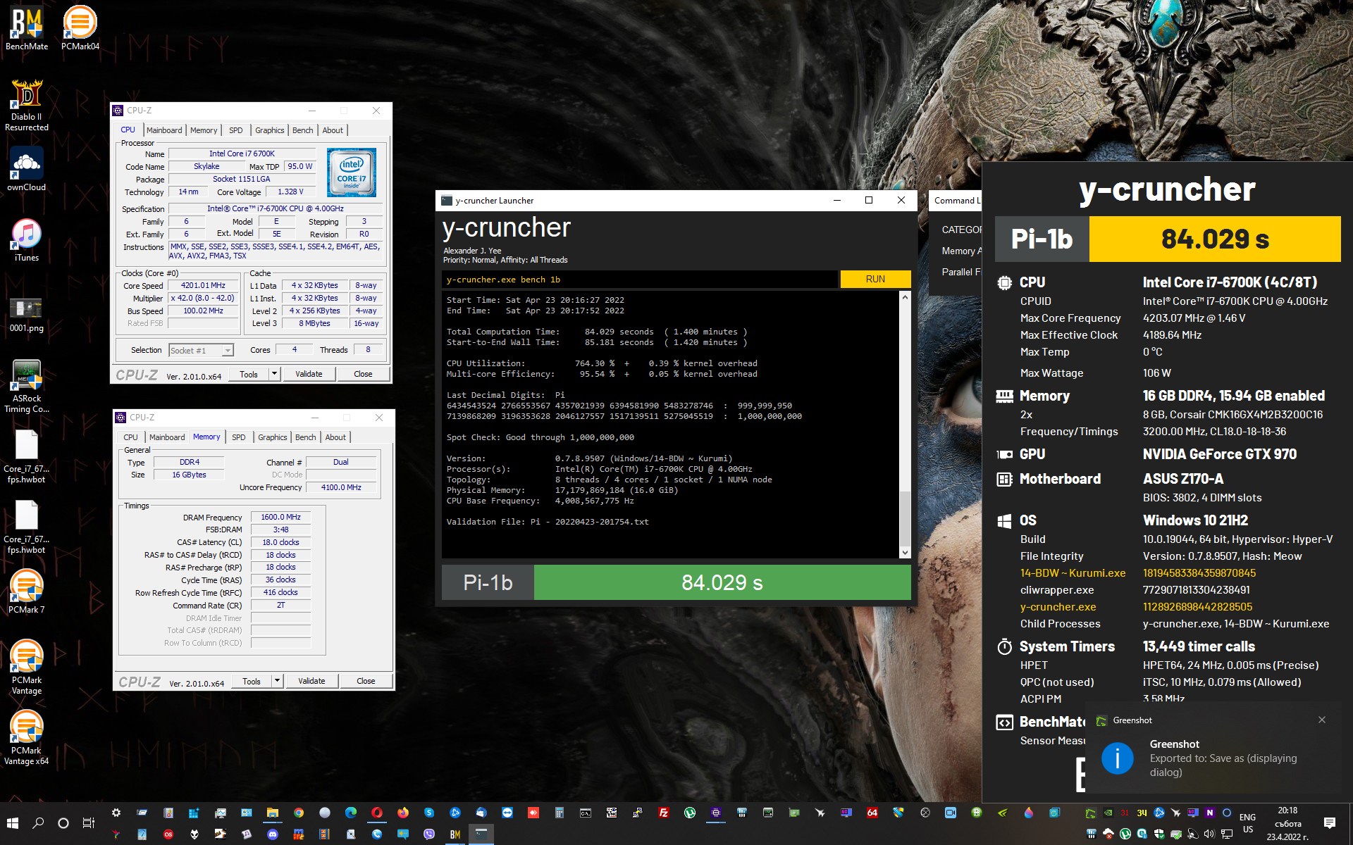Open the Windows Start menu
This screenshot has width=1353, height=845.
click(x=13, y=822)
